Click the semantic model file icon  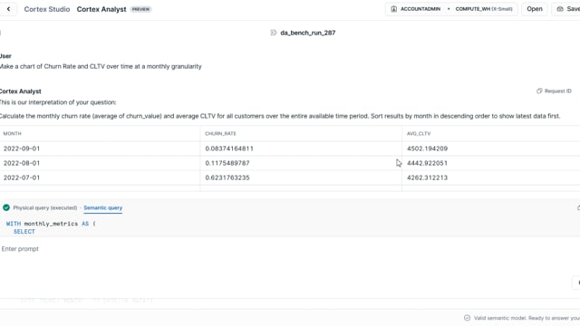(x=274, y=33)
